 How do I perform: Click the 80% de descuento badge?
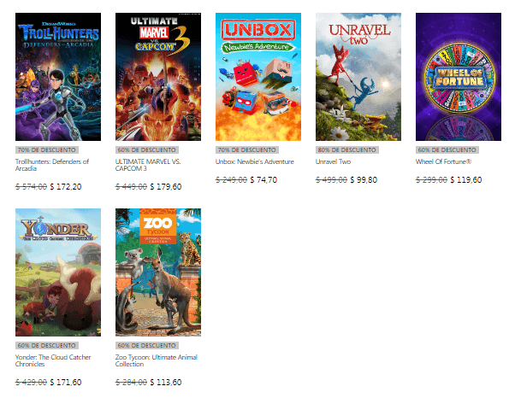tap(346, 149)
